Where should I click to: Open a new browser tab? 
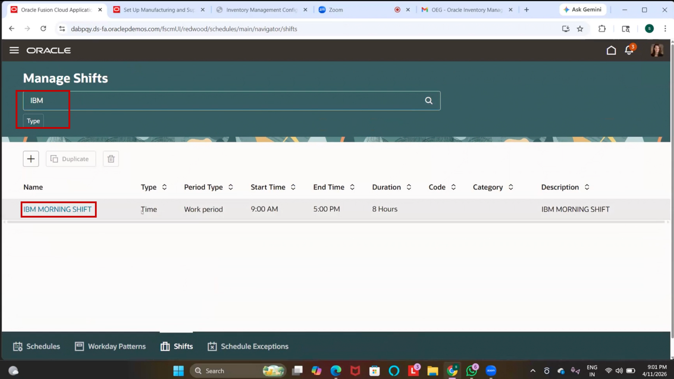point(527,10)
